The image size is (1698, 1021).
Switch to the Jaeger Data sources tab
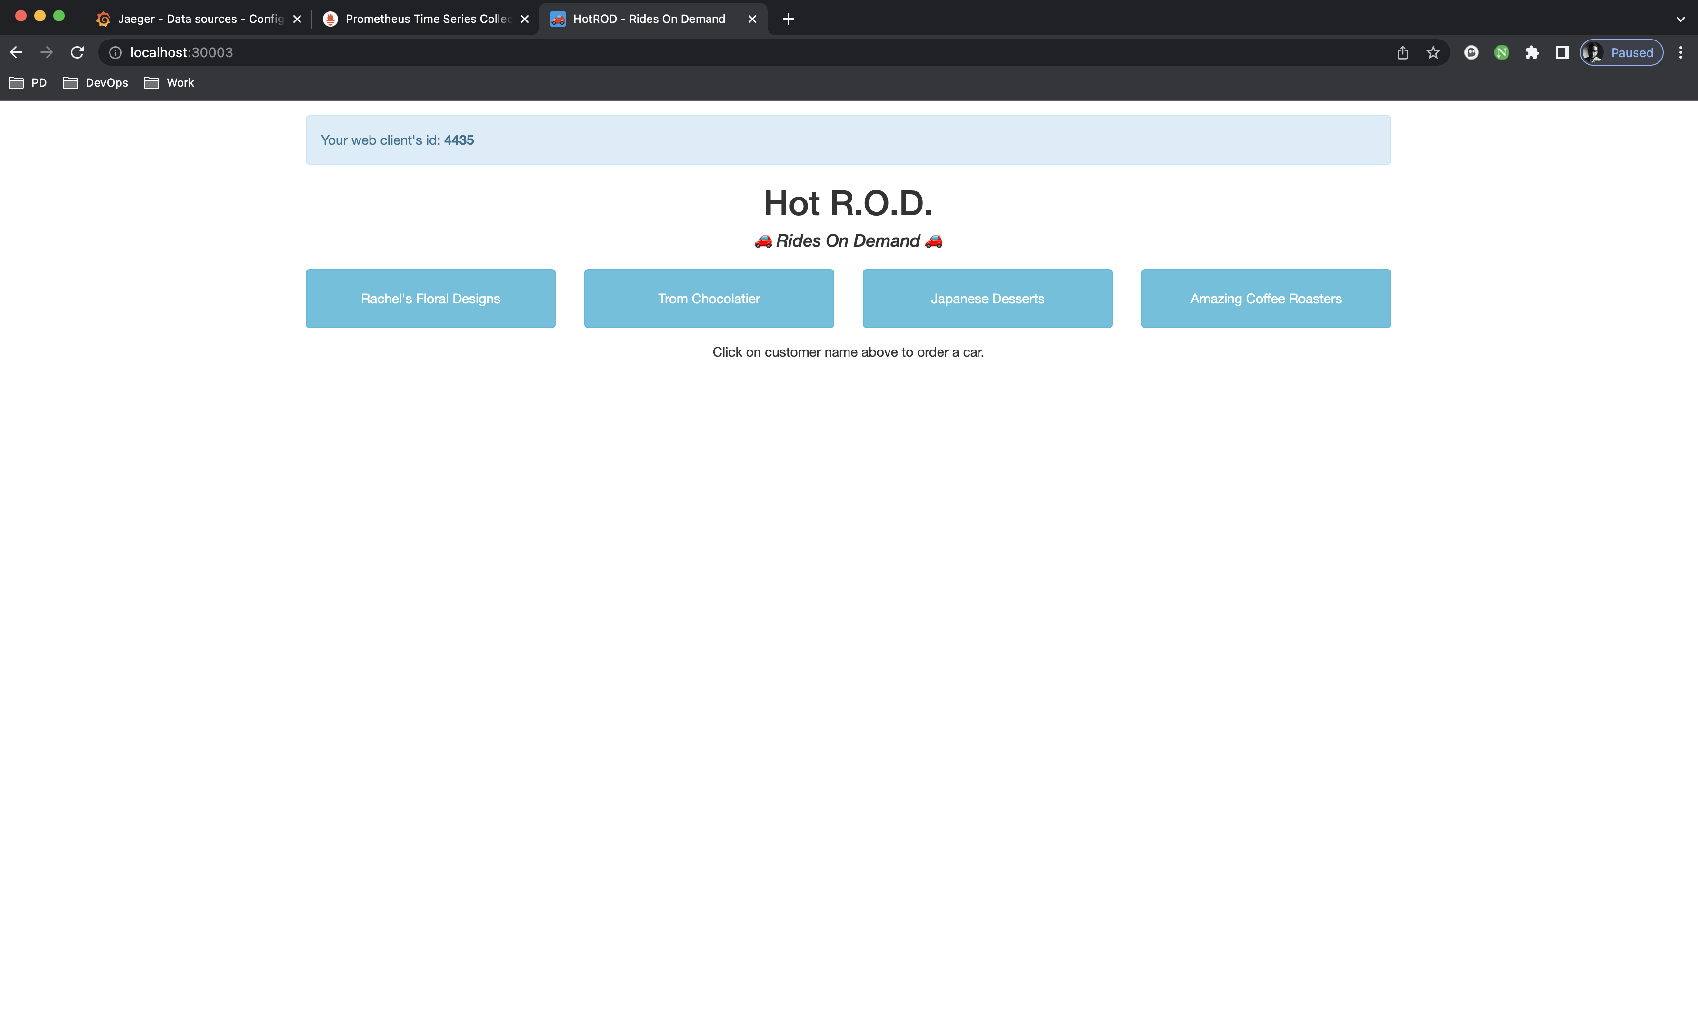point(200,19)
